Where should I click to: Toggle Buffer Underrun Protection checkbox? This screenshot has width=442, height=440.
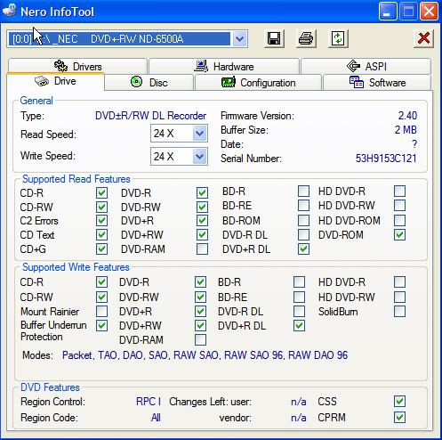(101, 326)
